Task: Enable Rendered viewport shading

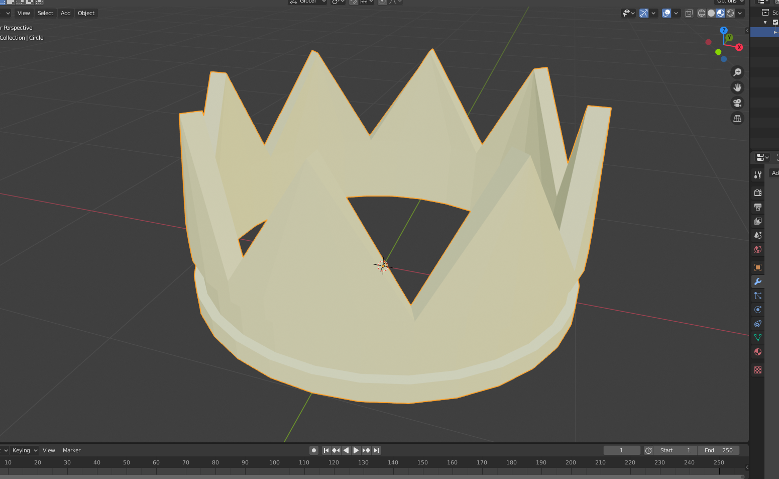Action: tap(730, 13)
